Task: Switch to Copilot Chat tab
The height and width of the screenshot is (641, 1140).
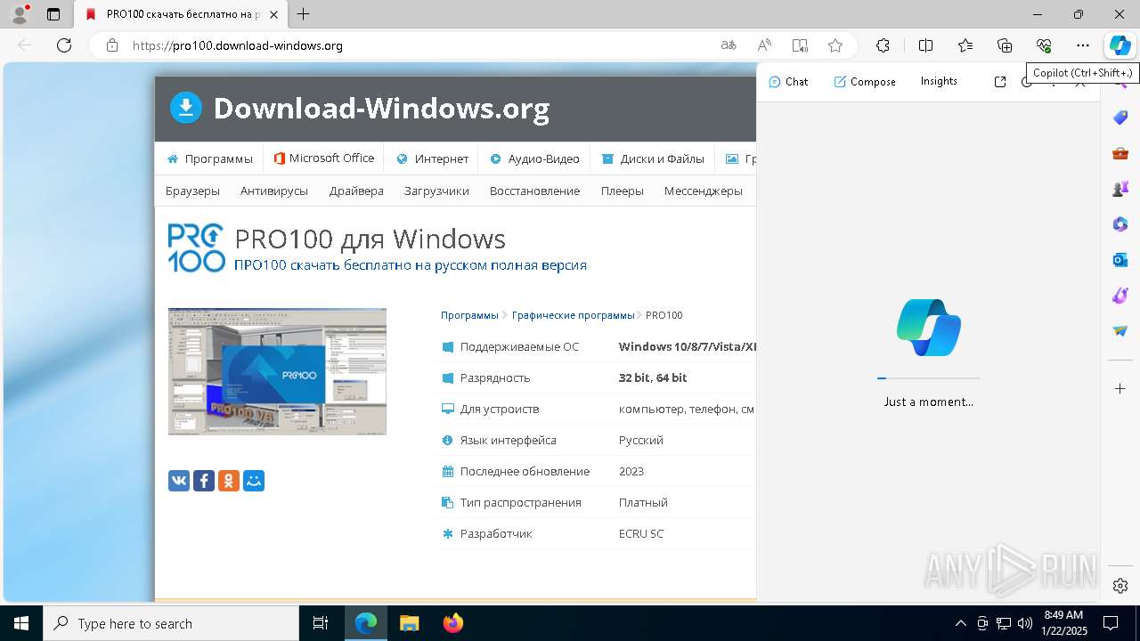Action: pyautogui.click(x=788, y=81)
